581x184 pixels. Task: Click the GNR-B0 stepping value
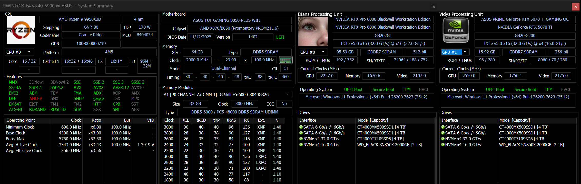(x=91, y=27)
